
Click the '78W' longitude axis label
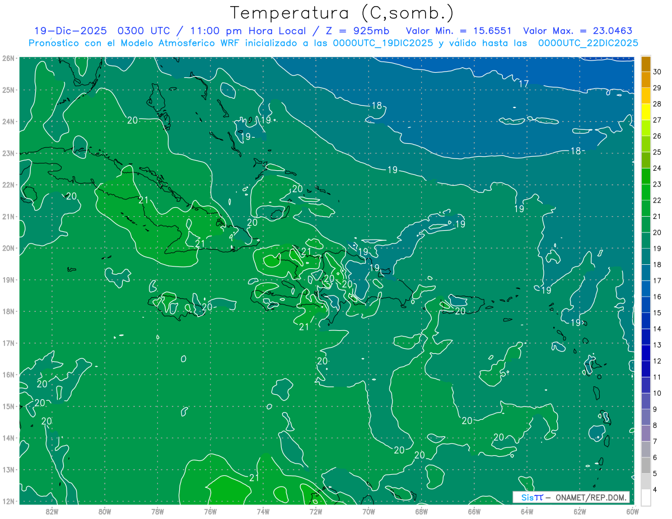(x=157, y=511)
